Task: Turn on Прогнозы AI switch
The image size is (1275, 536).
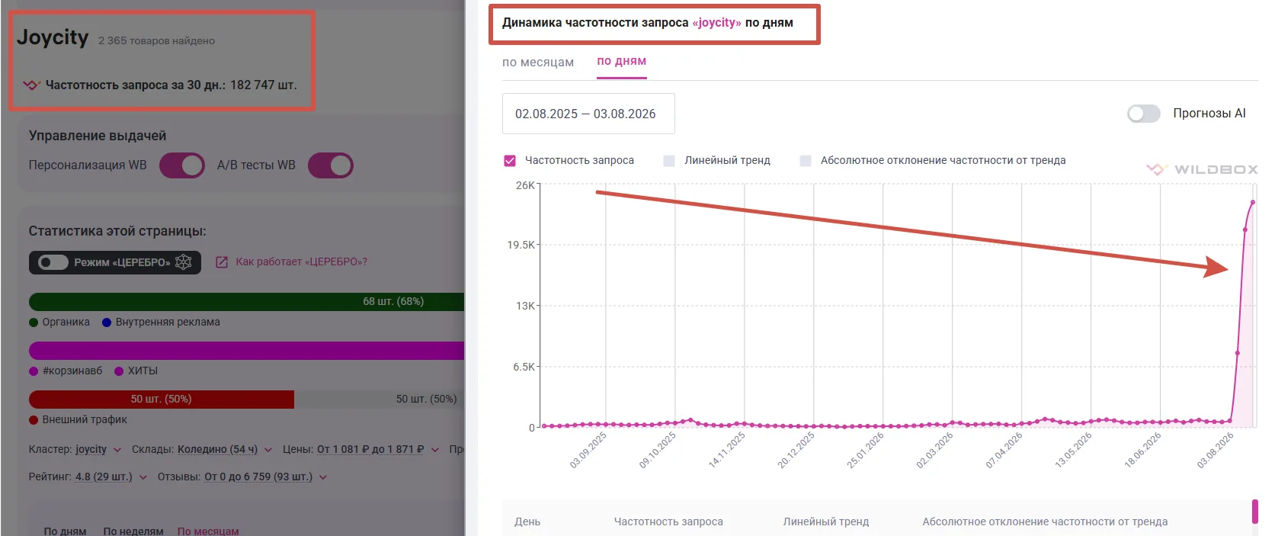Action: click(x=1144, y=114)
